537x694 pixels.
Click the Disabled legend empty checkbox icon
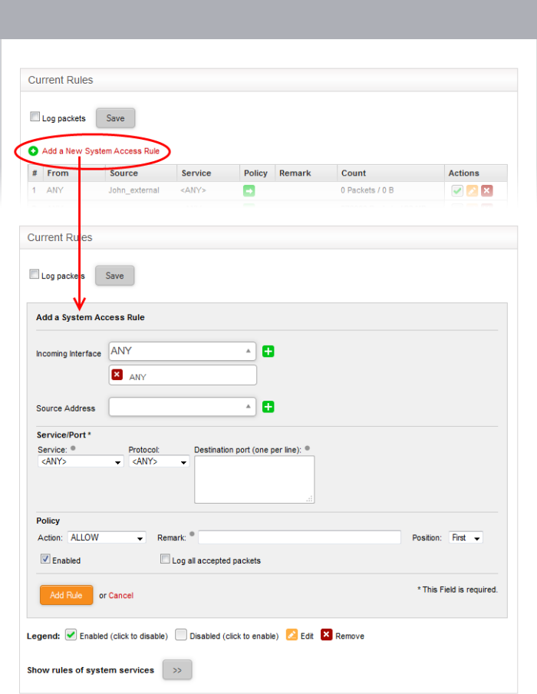tap(181, 635)
